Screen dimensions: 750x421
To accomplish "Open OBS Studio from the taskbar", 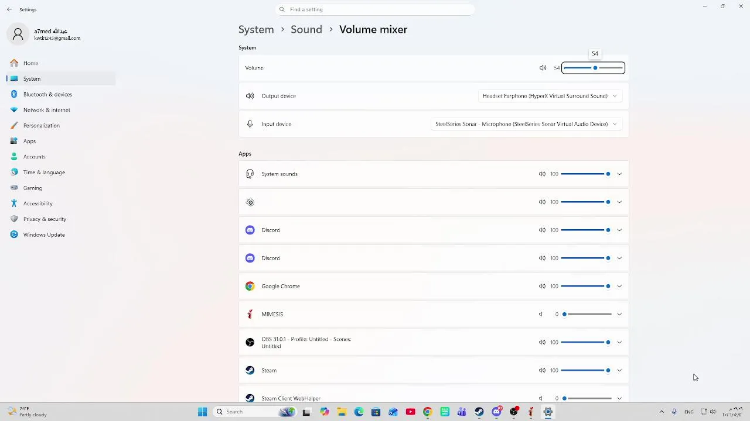I will [514, 412].
